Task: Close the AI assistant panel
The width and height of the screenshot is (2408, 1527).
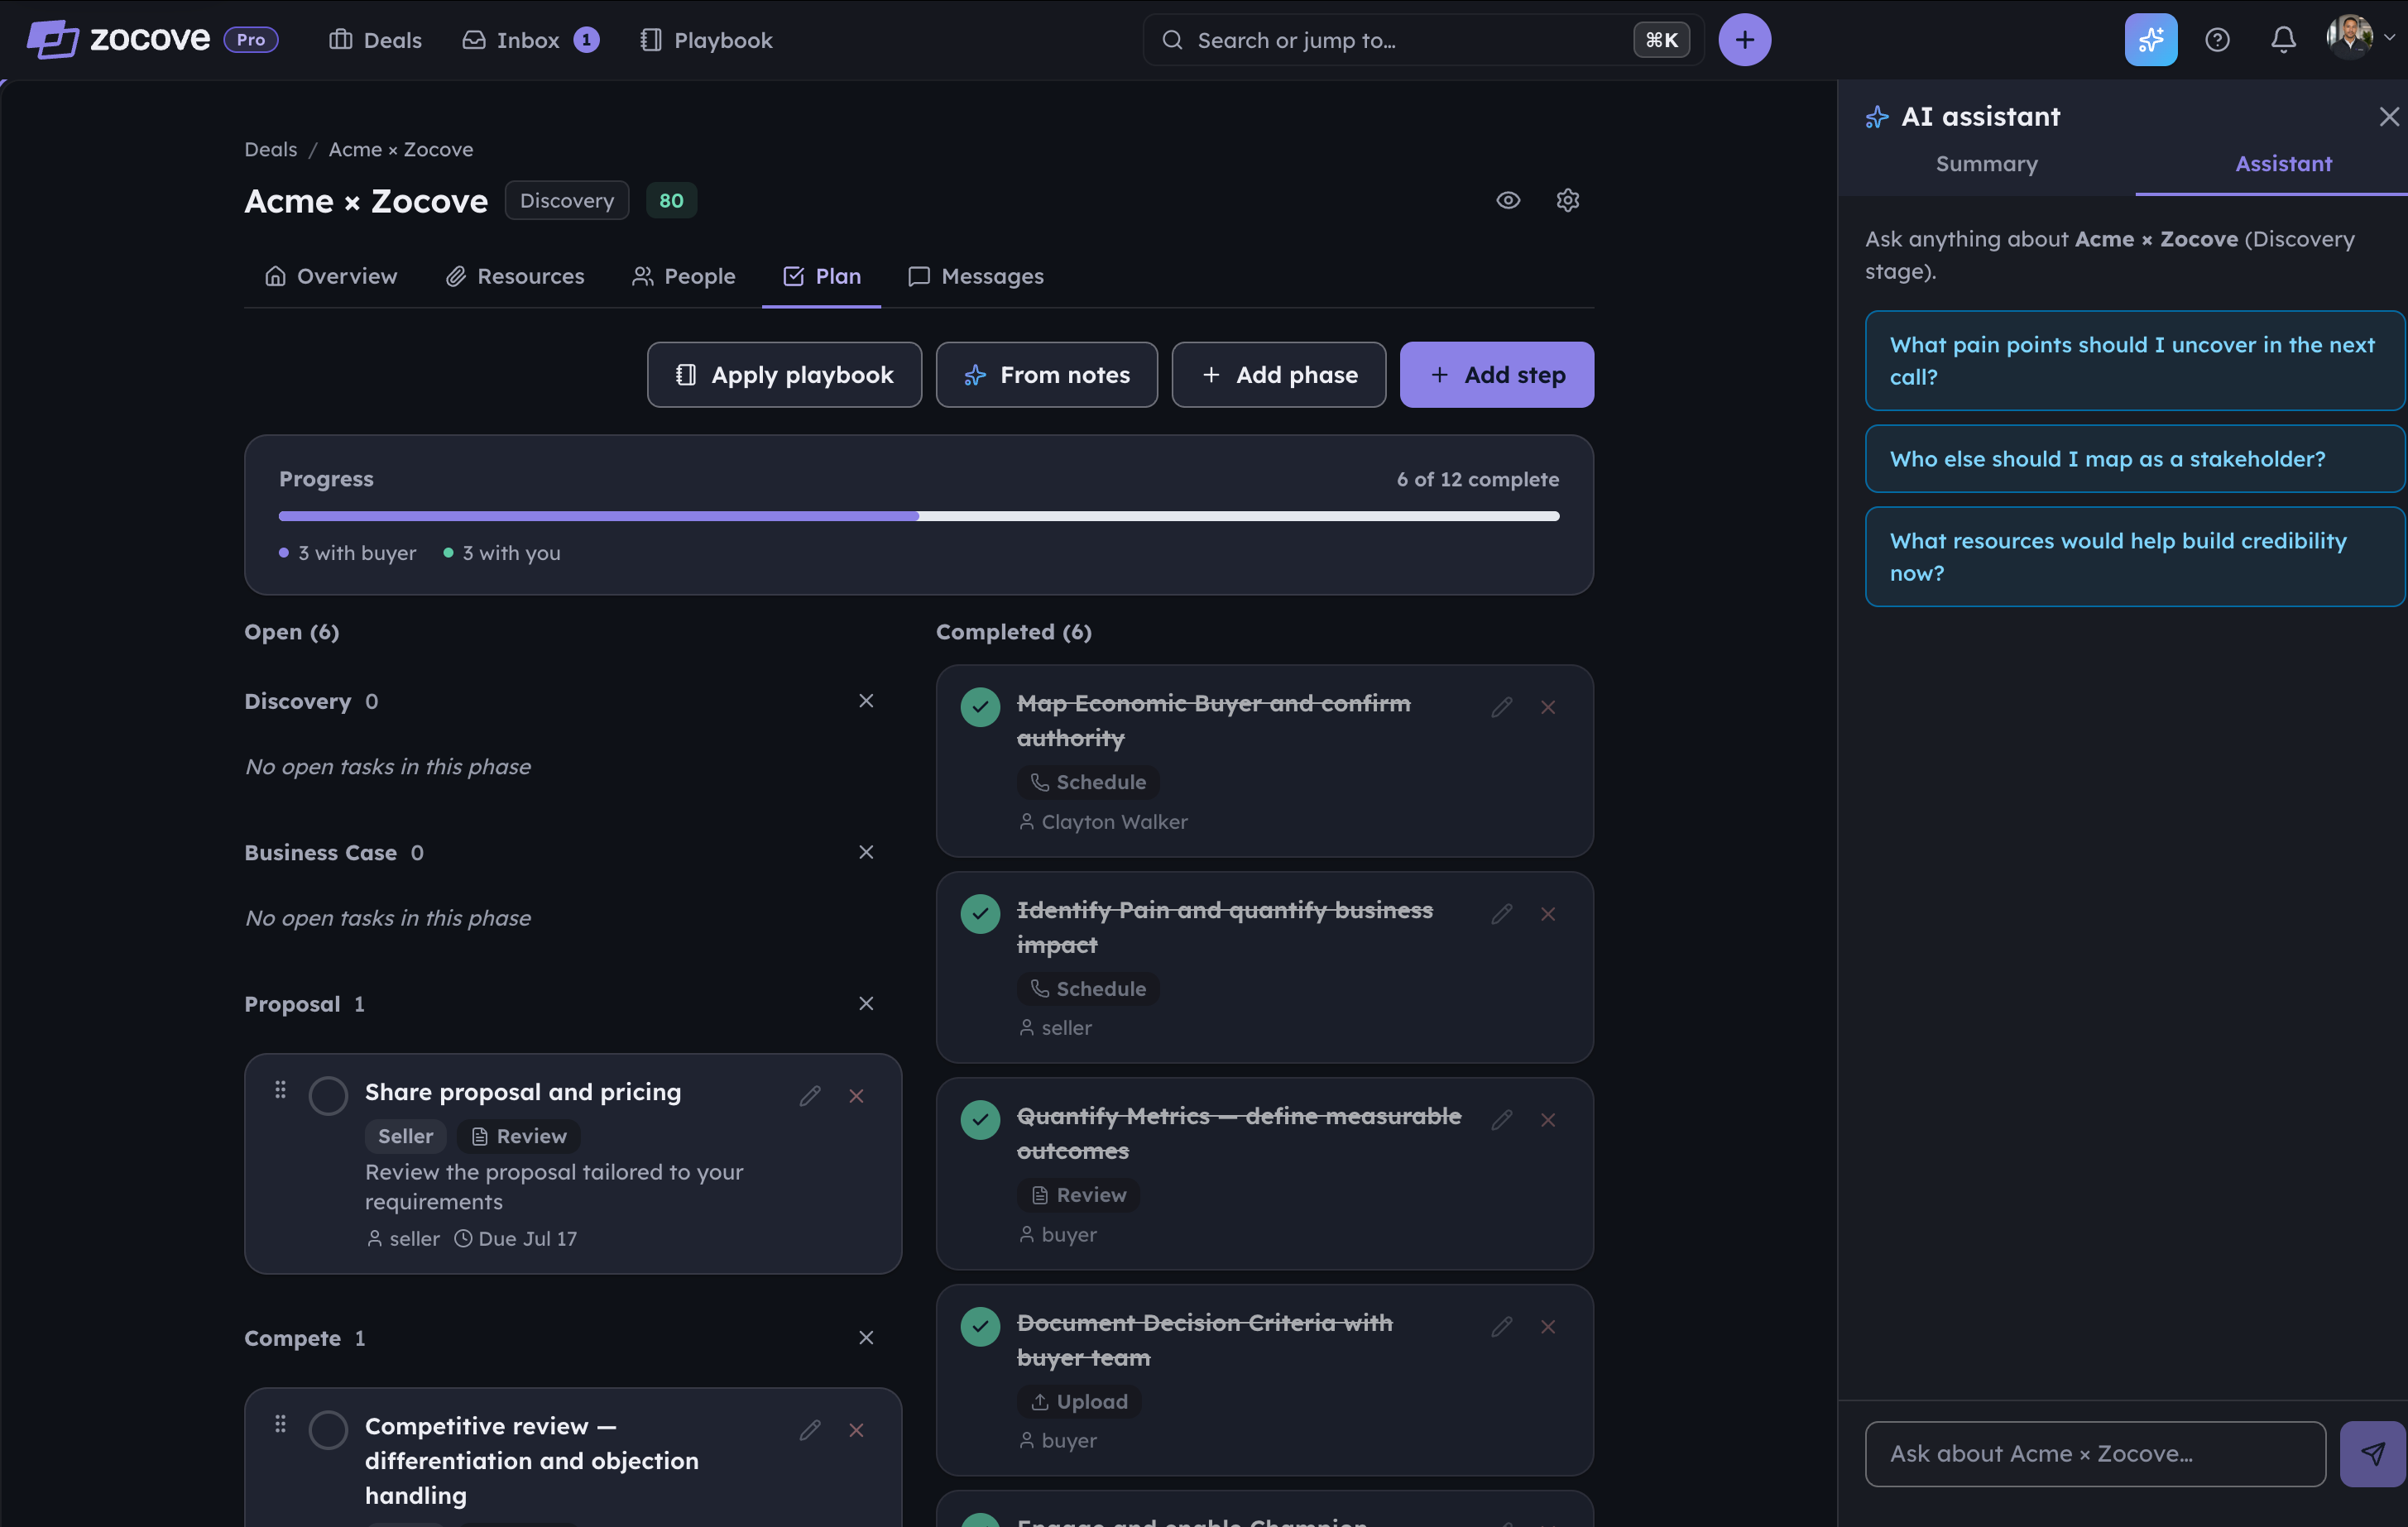Action: [x=2388, y=117]
